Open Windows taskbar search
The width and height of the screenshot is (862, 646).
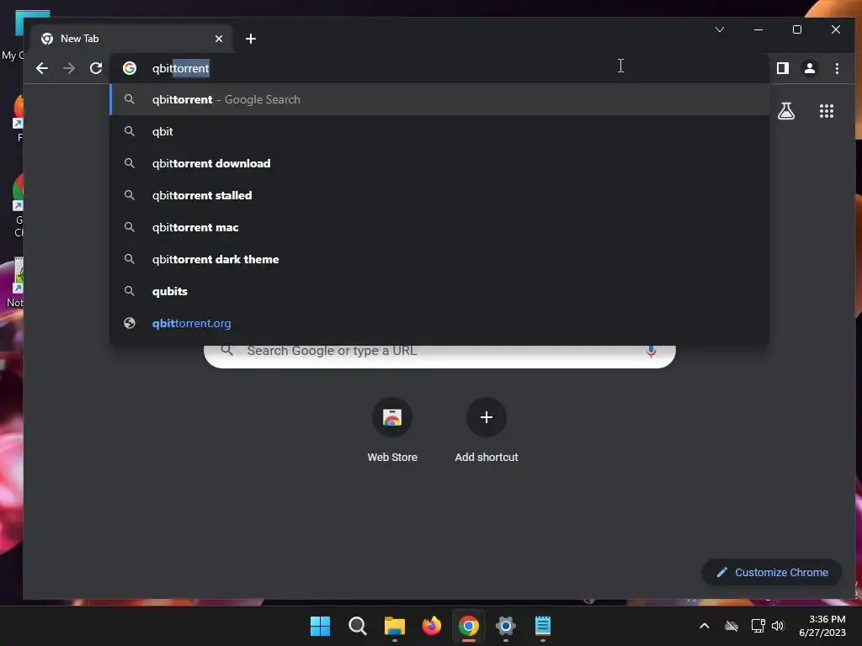click(357, 626)
